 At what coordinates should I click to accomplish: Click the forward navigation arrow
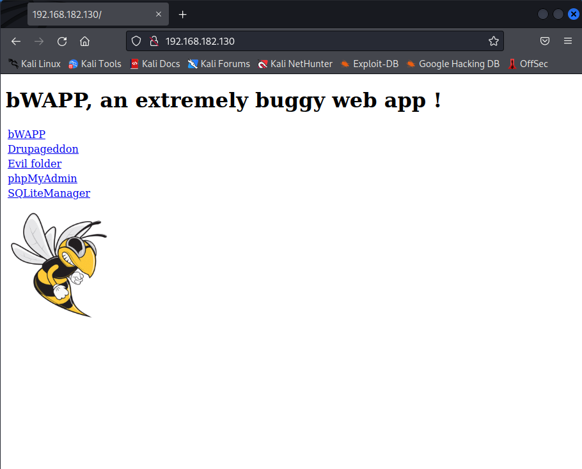(38, 41)
